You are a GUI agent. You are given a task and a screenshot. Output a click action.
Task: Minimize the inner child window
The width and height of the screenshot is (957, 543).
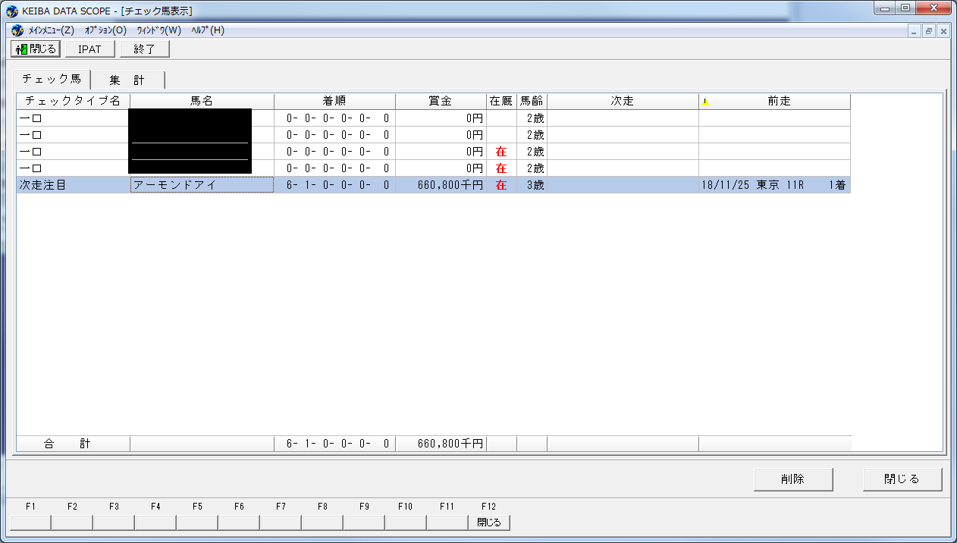[x=915, y=31]
